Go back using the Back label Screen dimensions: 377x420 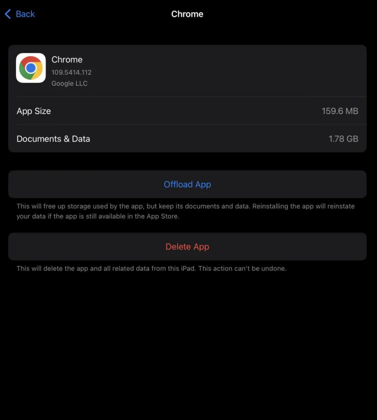25,14
